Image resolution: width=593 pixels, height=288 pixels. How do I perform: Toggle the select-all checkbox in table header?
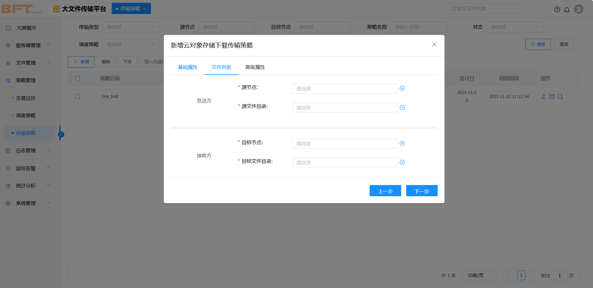78,79
